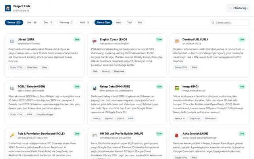This screenshot has height=159, width=254.
Task: Click the Imago picture frame icon
Action: point(177,88)
